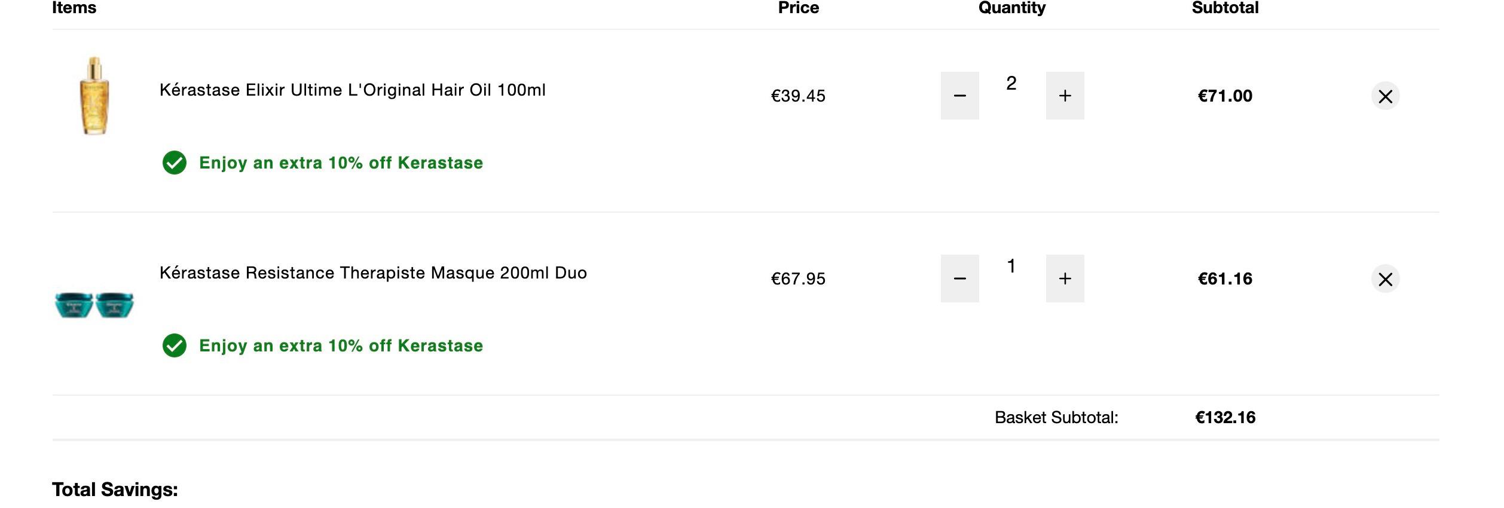
Task: Open the Therapiste Masque Duo jars thumbnail
Action: [94, 305]
